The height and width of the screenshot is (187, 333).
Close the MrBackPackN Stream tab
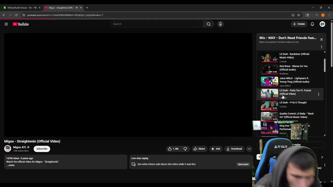point(40,8)
